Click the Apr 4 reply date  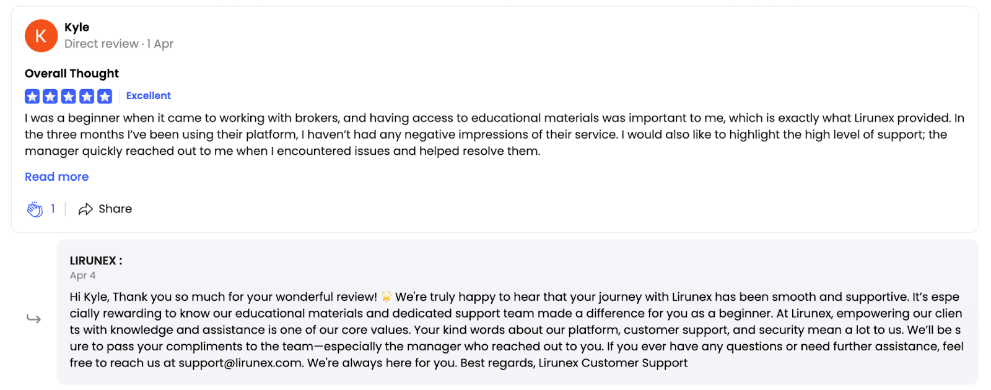pyautogui.click(x=82, y=275)
